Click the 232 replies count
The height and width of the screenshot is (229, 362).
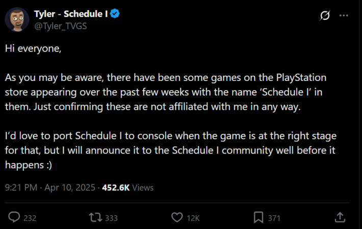tap(30, 218)
